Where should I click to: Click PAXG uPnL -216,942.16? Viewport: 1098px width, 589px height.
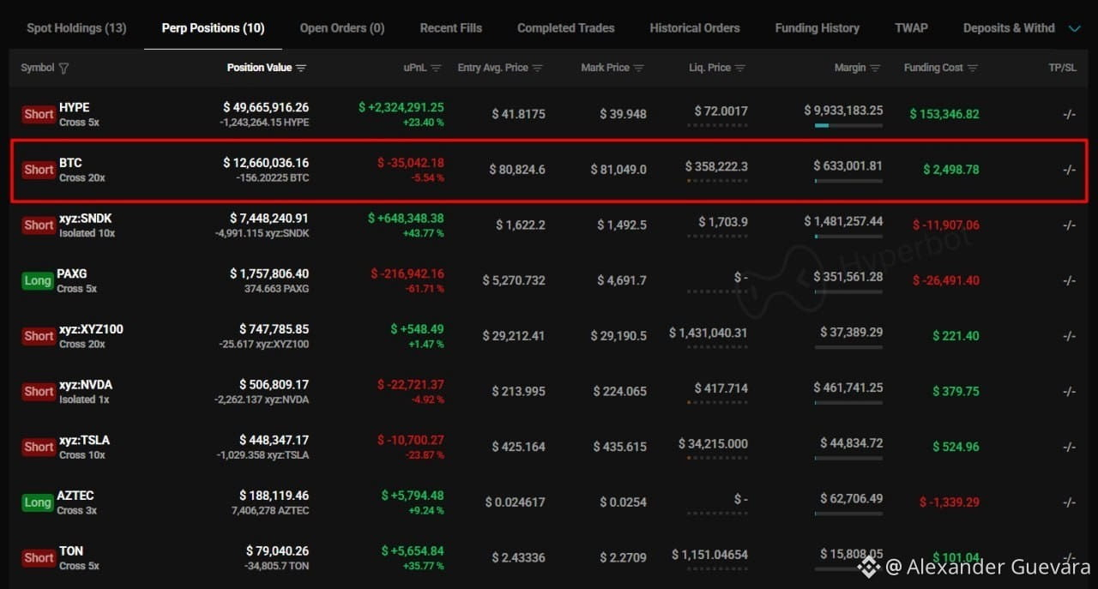coord(407,273)
